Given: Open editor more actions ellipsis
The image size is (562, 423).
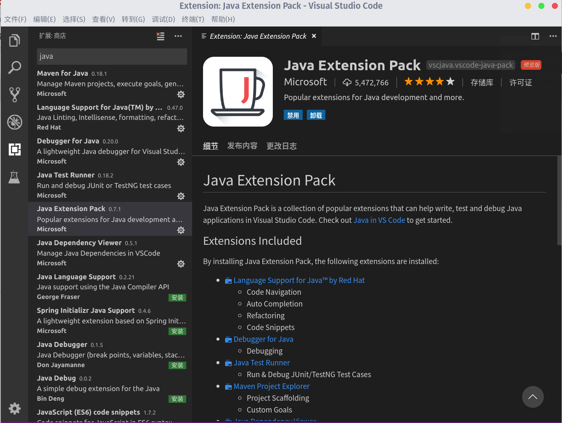Looking at the screenshot, I should (x=553, y=36).
